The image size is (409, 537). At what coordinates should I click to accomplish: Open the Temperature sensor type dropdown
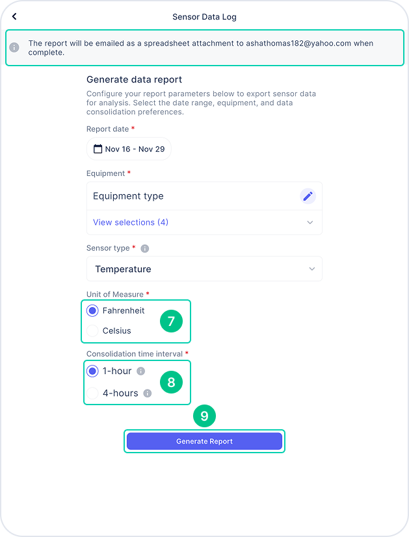pos(204,269)
